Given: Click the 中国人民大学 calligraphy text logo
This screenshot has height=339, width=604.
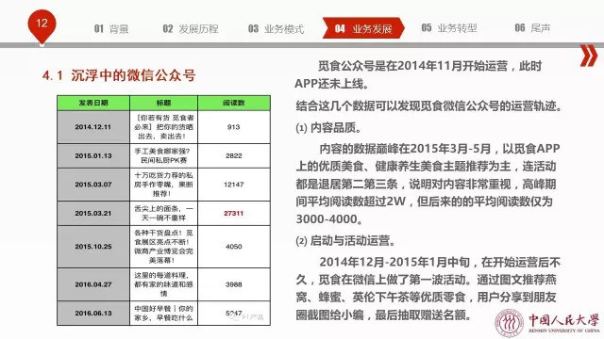Looking at the screenshot, I should coord(564,322).
